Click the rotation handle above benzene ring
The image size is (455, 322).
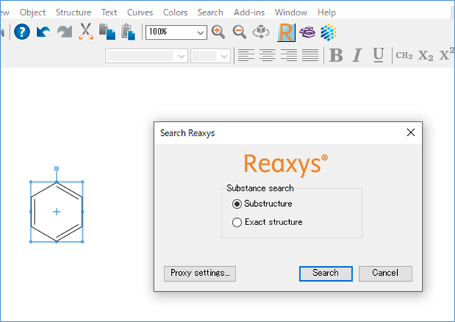[x=57, y=169]
